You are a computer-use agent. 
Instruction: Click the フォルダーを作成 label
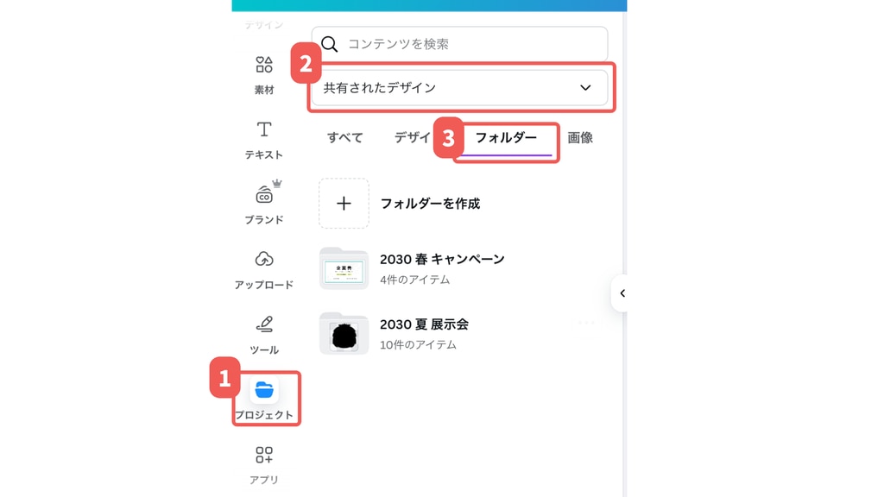pyautogui.click(x=430, y=204)
